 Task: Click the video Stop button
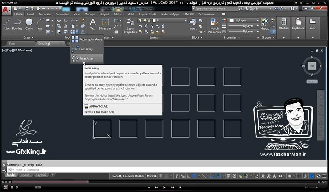point(180,187)
